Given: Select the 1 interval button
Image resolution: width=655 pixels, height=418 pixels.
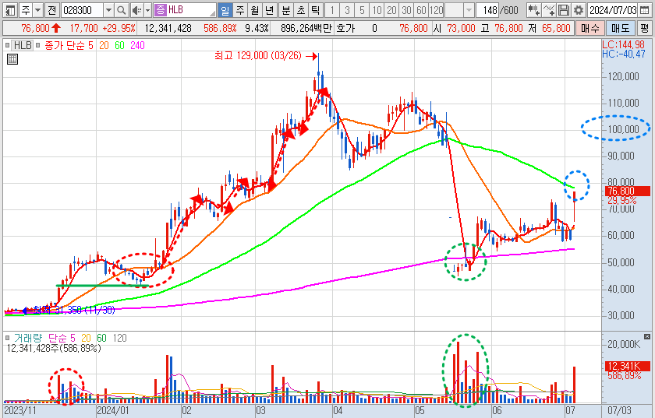Looking at the screenshot, I should (x=332, y=10).
